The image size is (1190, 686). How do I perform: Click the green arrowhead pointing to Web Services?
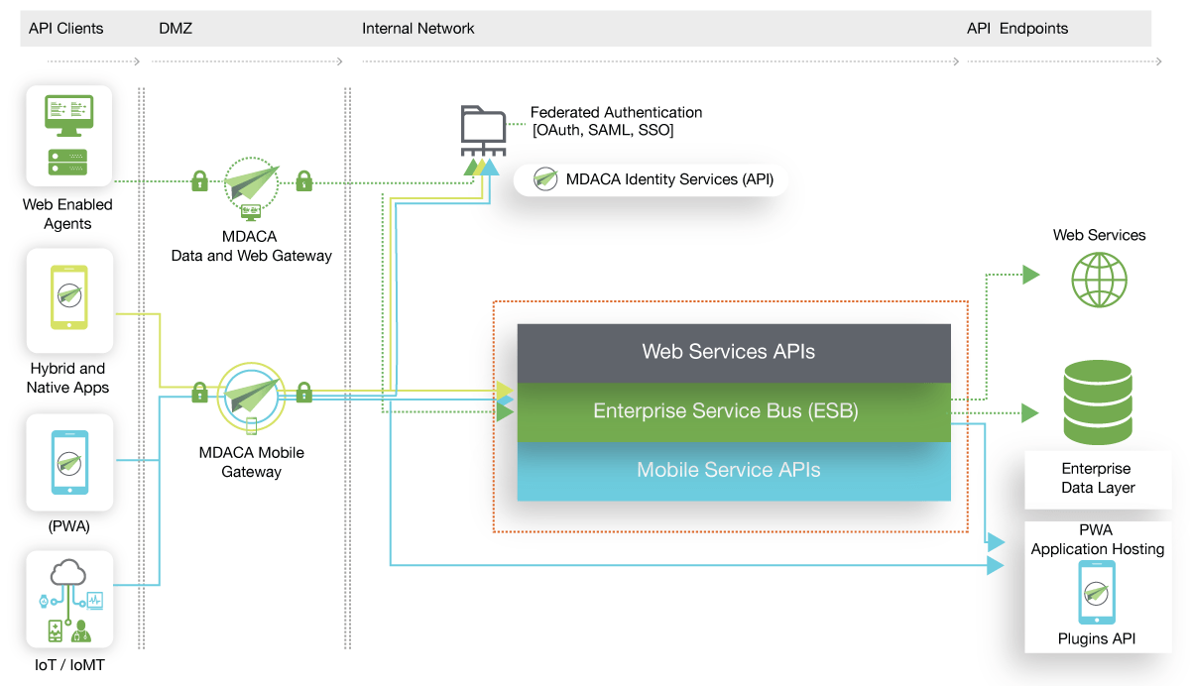pyautogui.click(x=1031, y=275)
